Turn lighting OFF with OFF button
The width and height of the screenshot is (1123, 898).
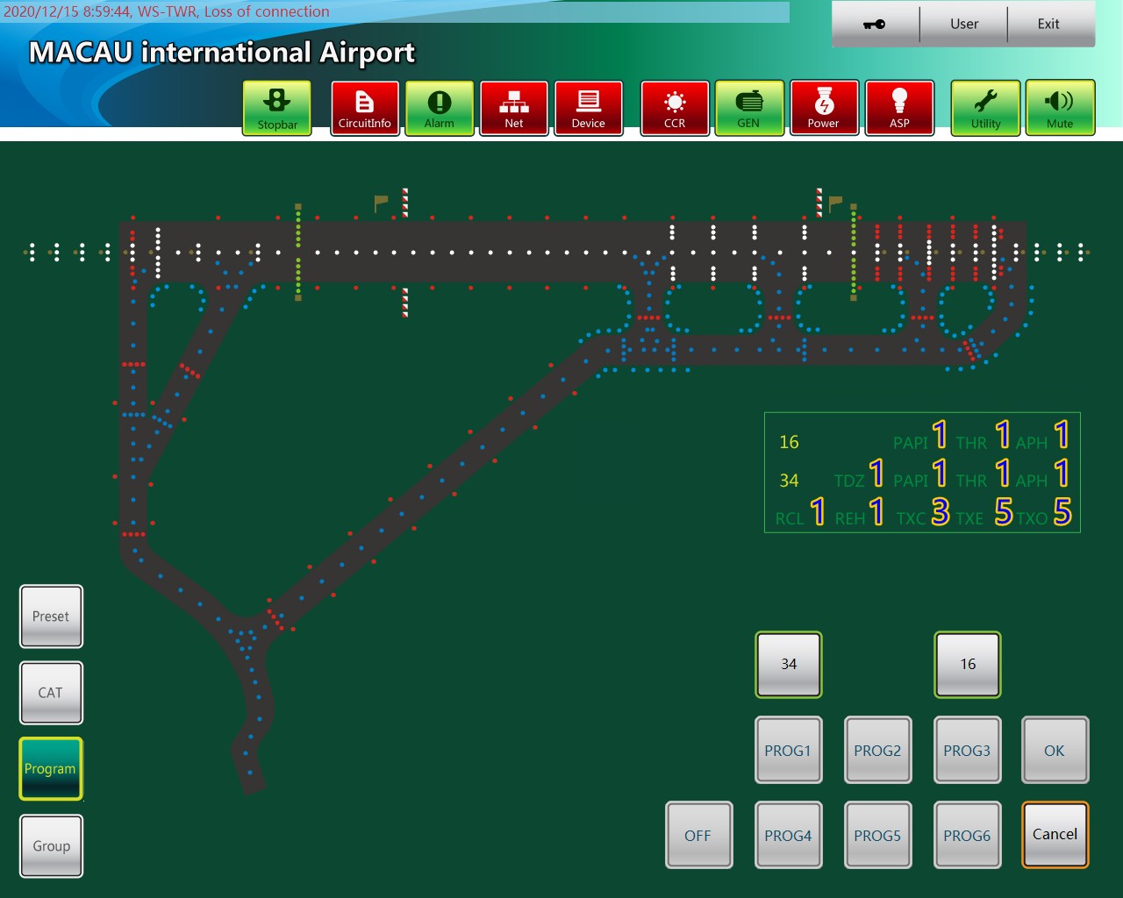click(699, 836)
